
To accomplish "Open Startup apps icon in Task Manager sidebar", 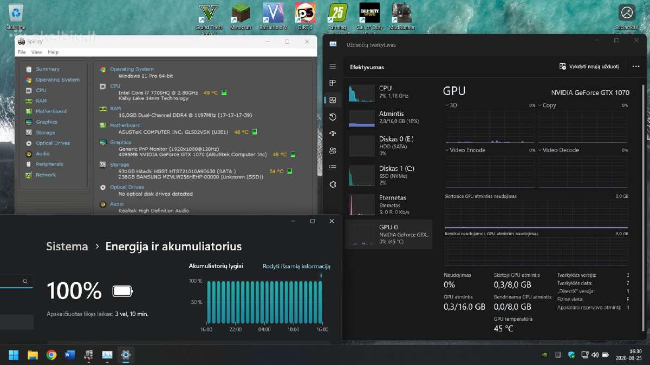I will tap(333, 134).
